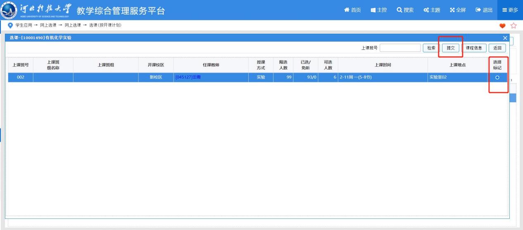
Task: Click the orange heart favorite icon
Action: [503, 26]
